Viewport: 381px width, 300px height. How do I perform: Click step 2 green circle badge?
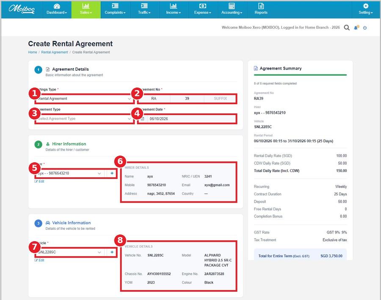(38, 145)
